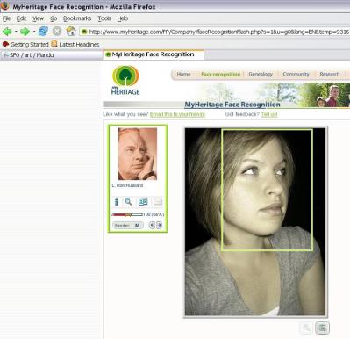Go to the Home navigation item

coord(183,74)
